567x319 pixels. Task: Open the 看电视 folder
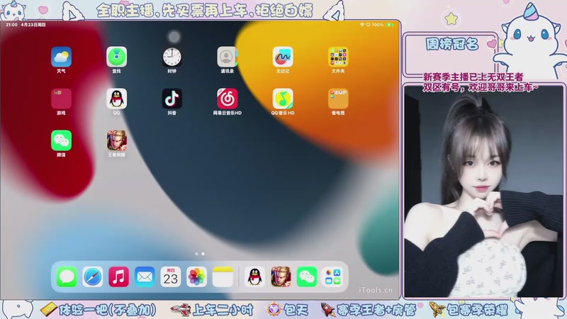tap(338, 99)
